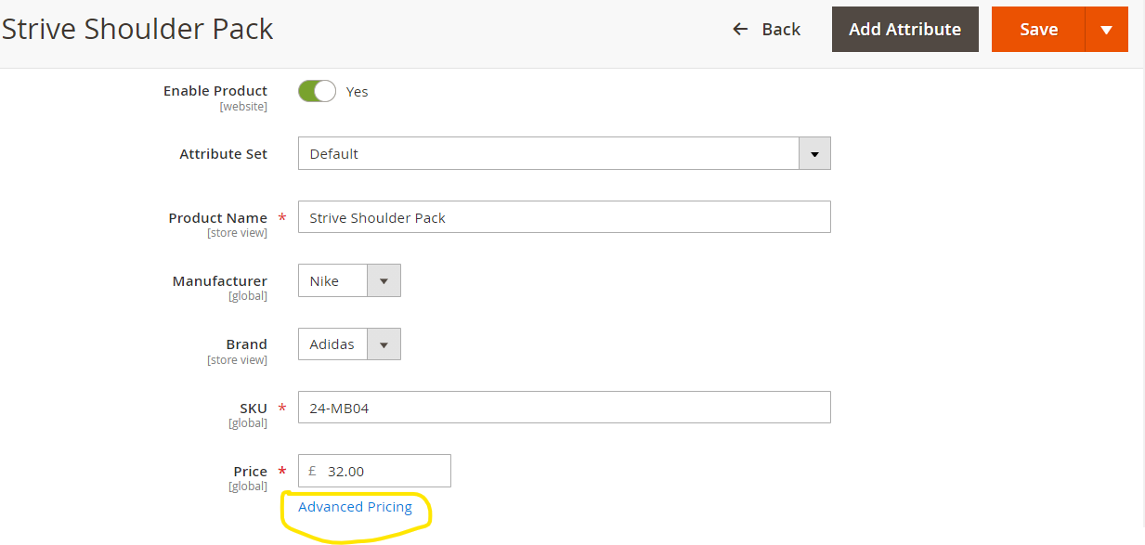This screenshot has width=1145, height=545.
Task: Open the Save options dropdown arrow
Action: (x=1106, y=30)
